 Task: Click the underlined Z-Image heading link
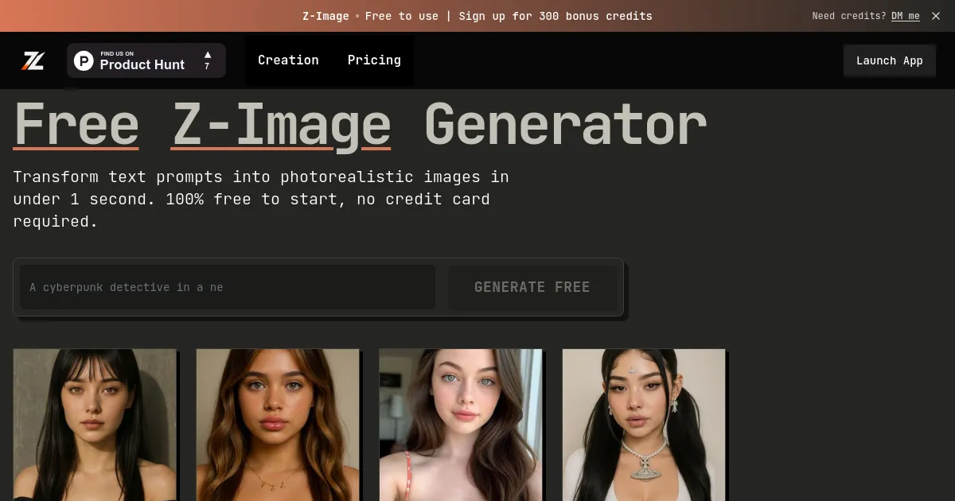(x=280, y=123)
